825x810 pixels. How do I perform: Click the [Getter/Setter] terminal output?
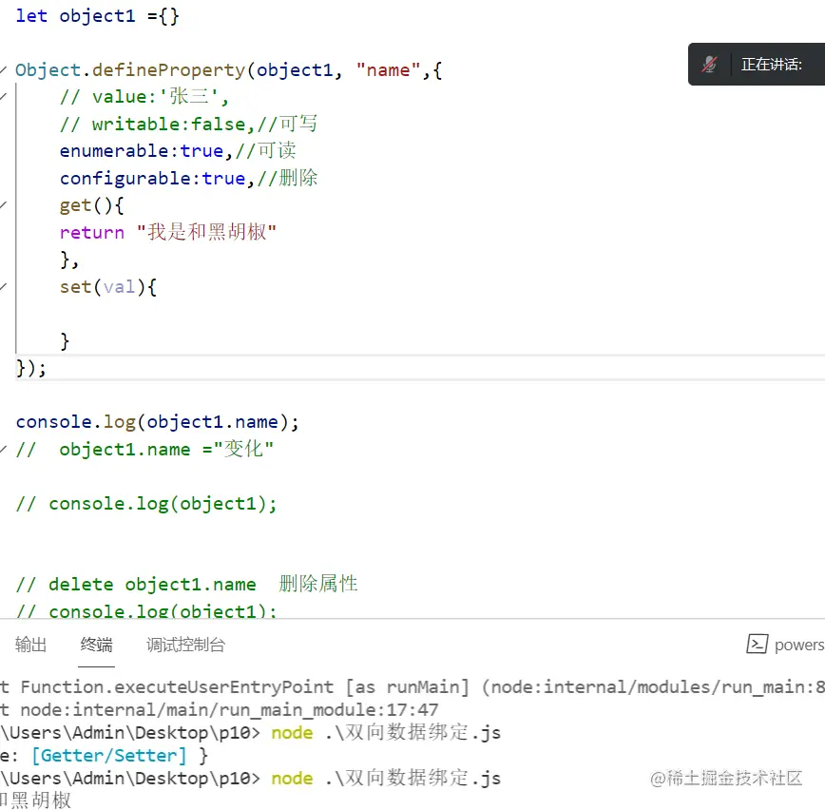click(x=109, y=755)
